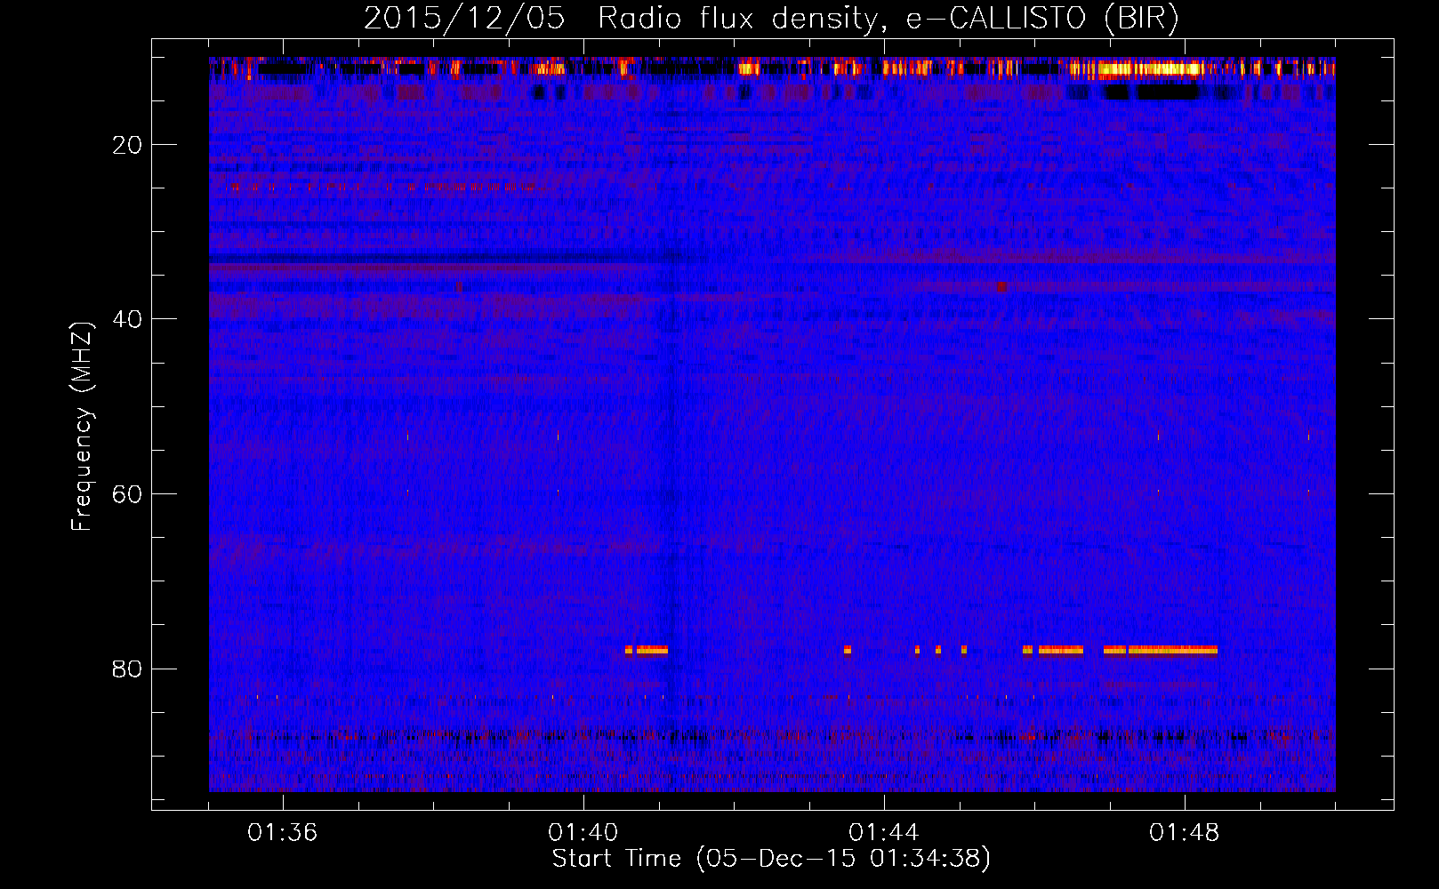Select the 'Frequency (MHZ)' y-axis label

point(82,427)
